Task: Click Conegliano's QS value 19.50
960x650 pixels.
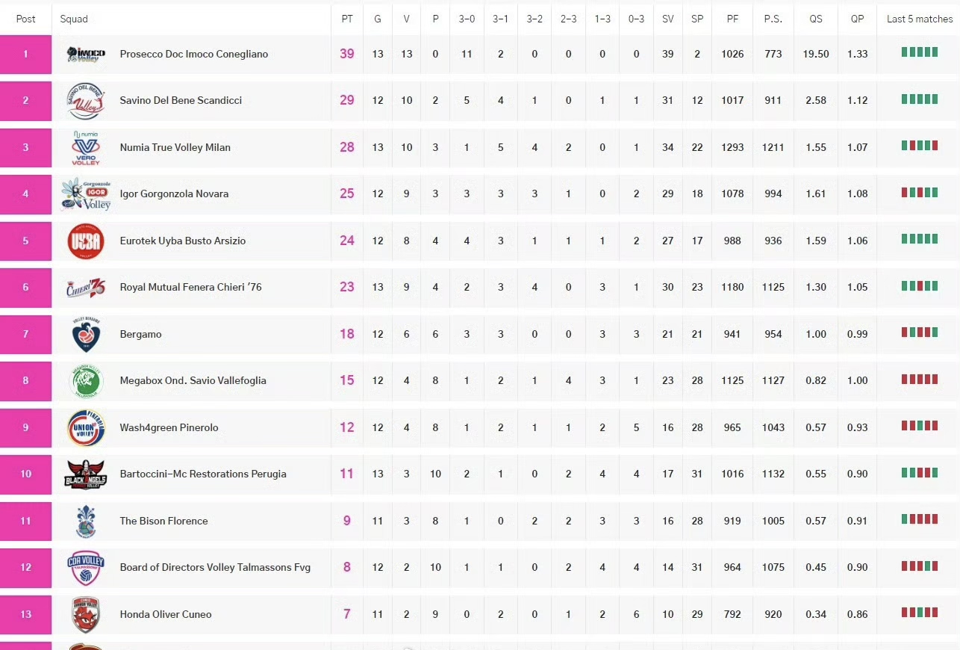Action: [x=816, y=54]
